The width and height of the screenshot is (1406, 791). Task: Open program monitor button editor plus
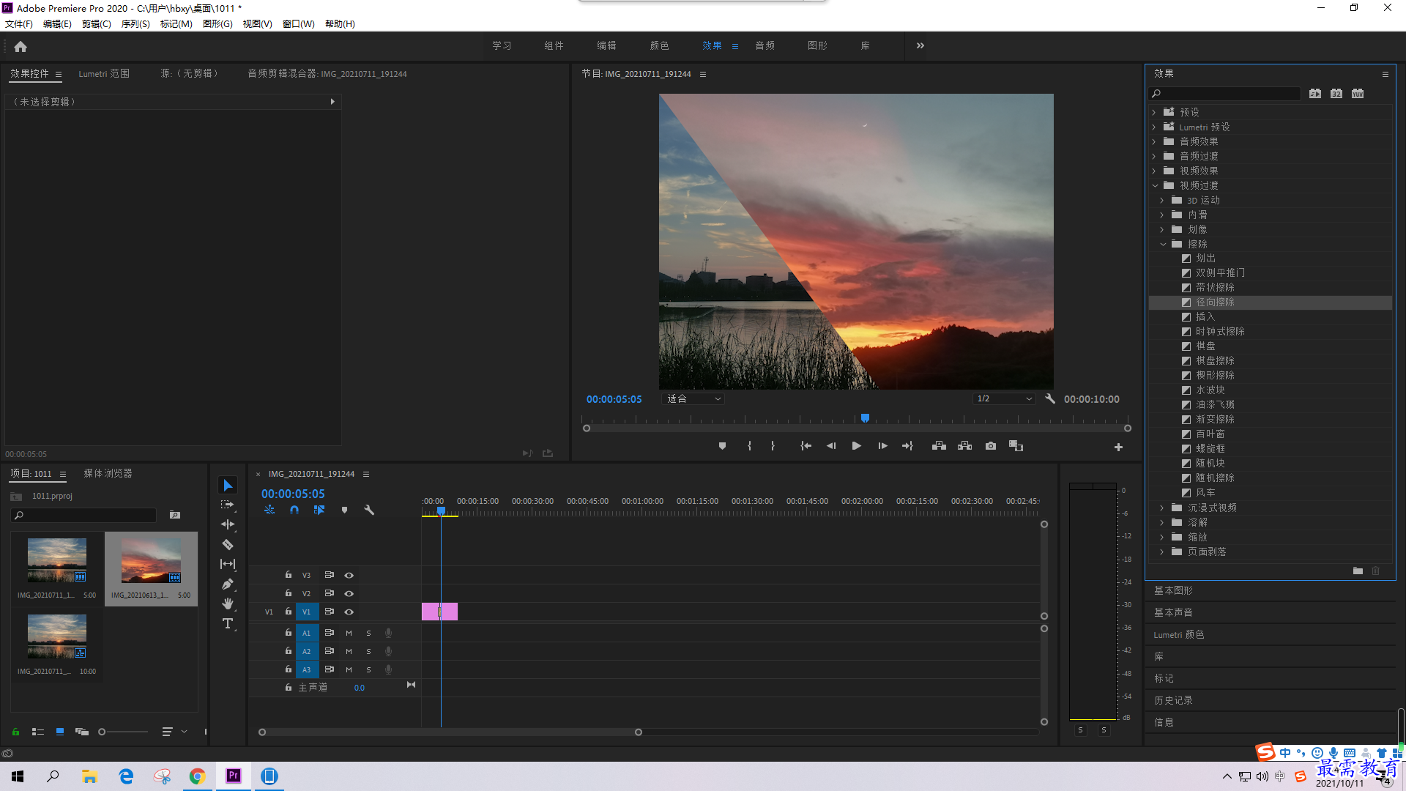(1118, 447)
